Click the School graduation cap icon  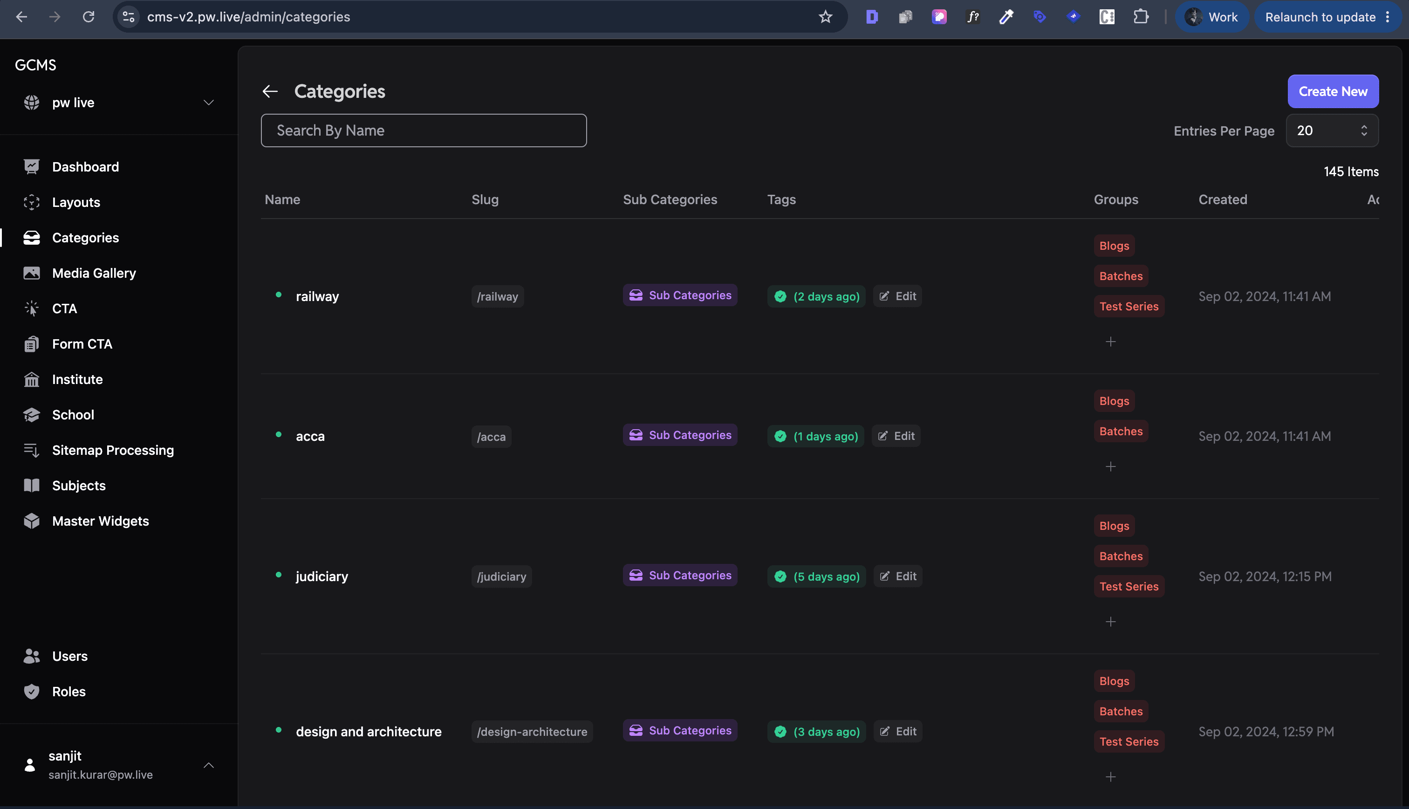pos(32,415)
